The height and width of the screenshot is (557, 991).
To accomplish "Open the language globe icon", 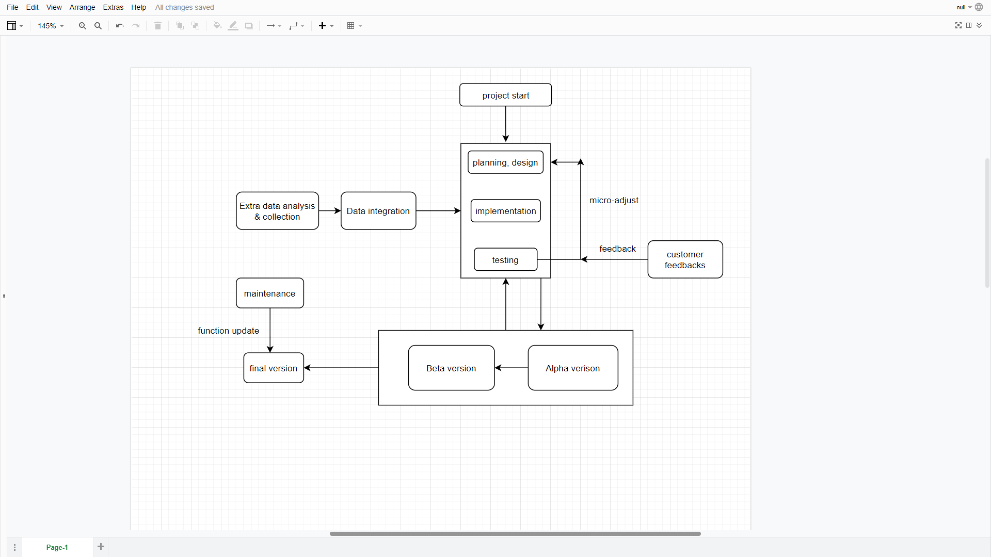I will click(x=979, y=7).
